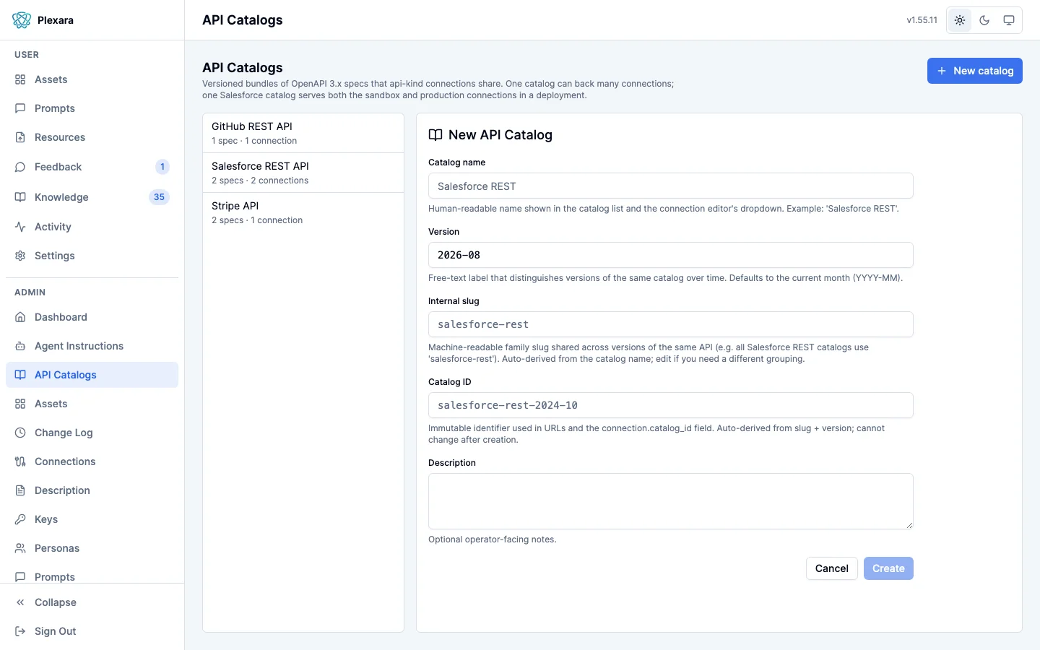Click the admin Prompts item at sidebar bottom
Image resolution: width=1040 pixels, height=650 pixels.
[92, 576]
